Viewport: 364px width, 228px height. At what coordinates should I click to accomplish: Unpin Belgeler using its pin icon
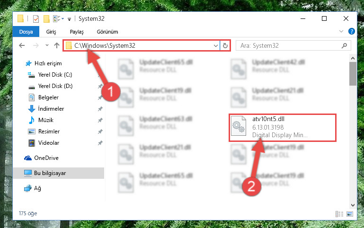click(x=100, y=97)
